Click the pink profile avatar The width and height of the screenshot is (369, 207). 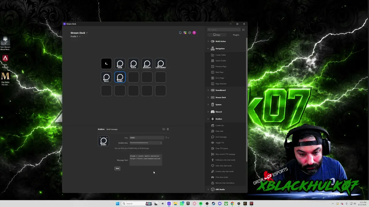coord(194,33)
